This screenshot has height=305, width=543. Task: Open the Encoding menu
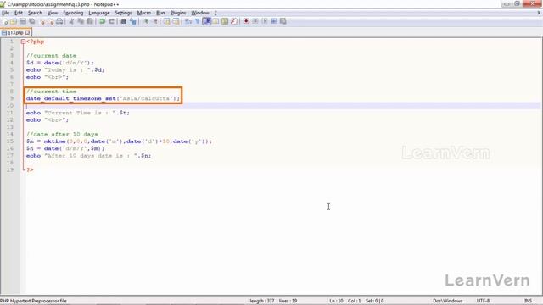(x=73, y=13)
